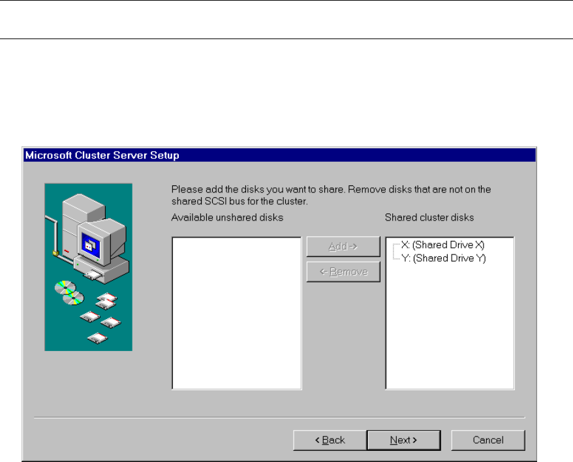The width and height of the screenshot is (573, 462).
Task: Cancel the Cluster Server Setup
Action: pyautogui.click(x=488, y=440)
